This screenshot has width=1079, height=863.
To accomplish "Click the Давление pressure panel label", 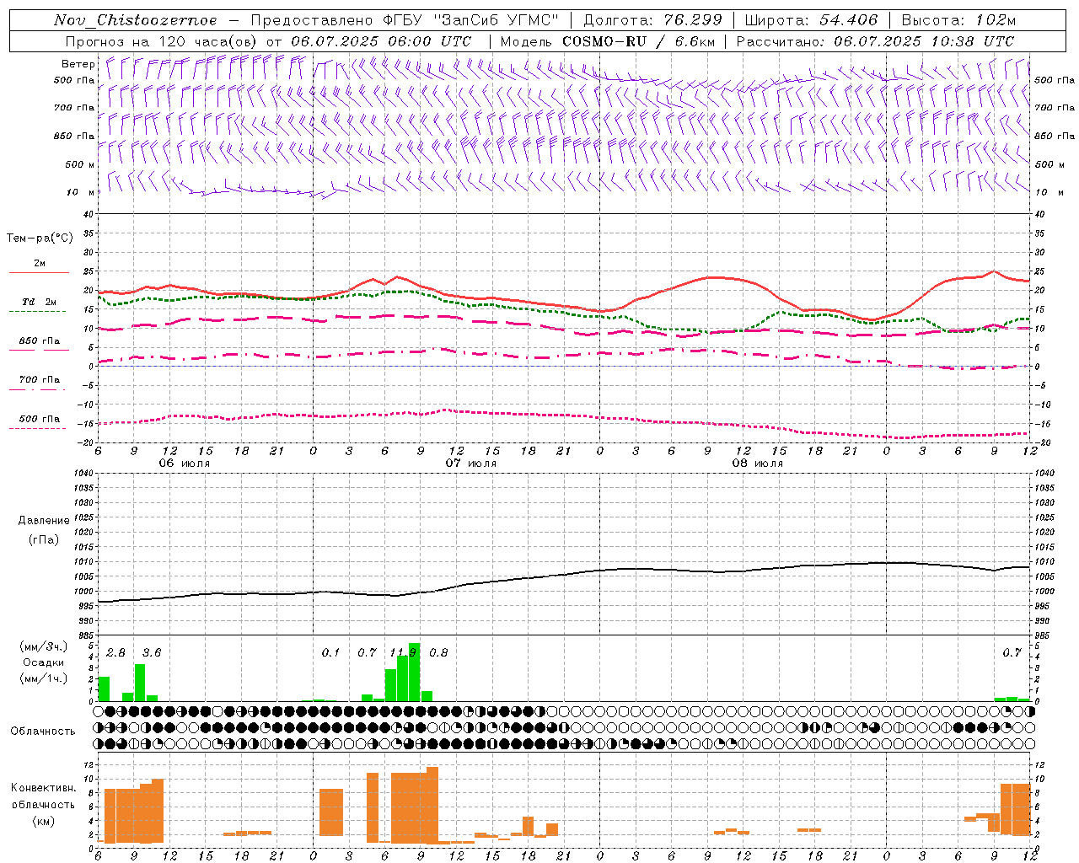I will coord(44,521).
